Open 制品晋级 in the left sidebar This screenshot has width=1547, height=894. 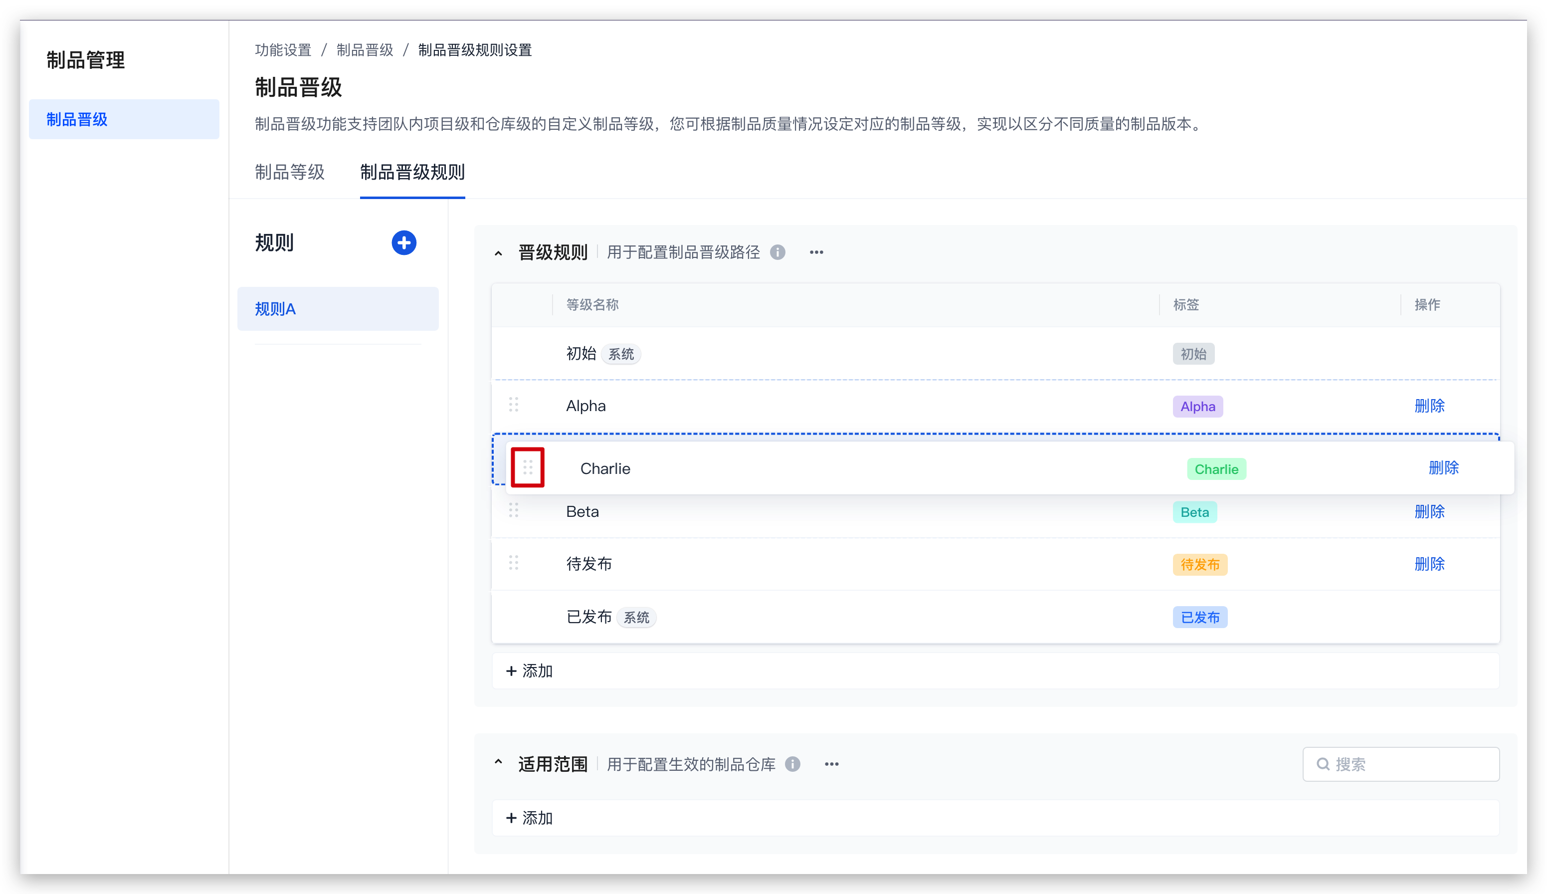tap(124, 119)
